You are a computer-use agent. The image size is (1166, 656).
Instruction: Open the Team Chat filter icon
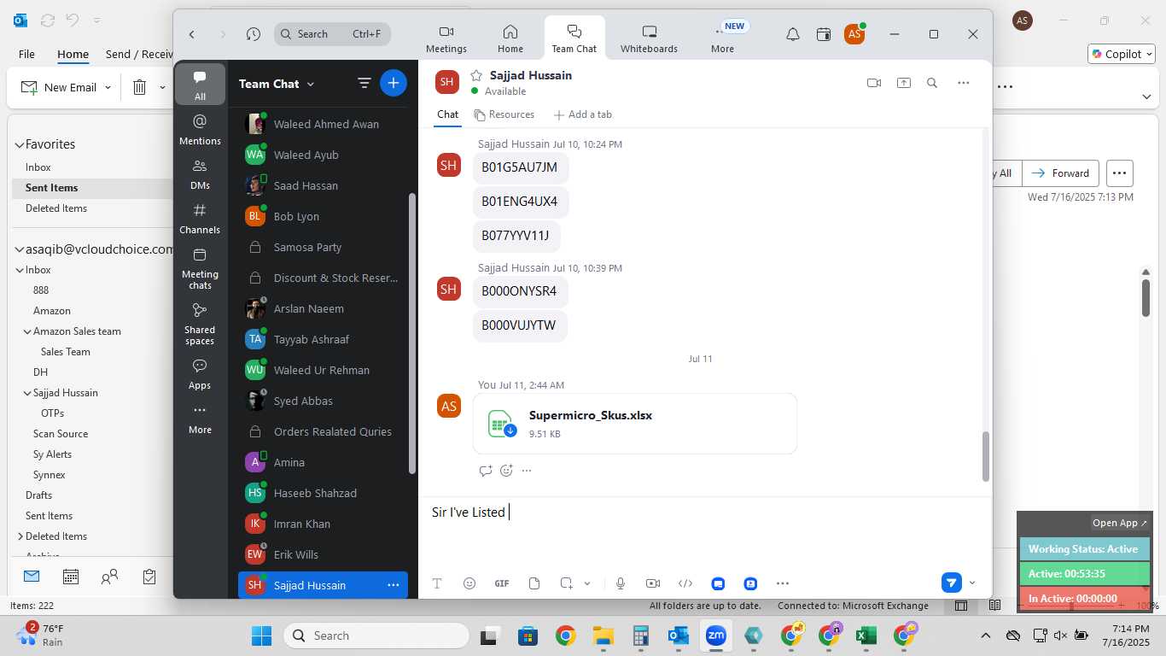pyautogui.click(x=364, y=83)
